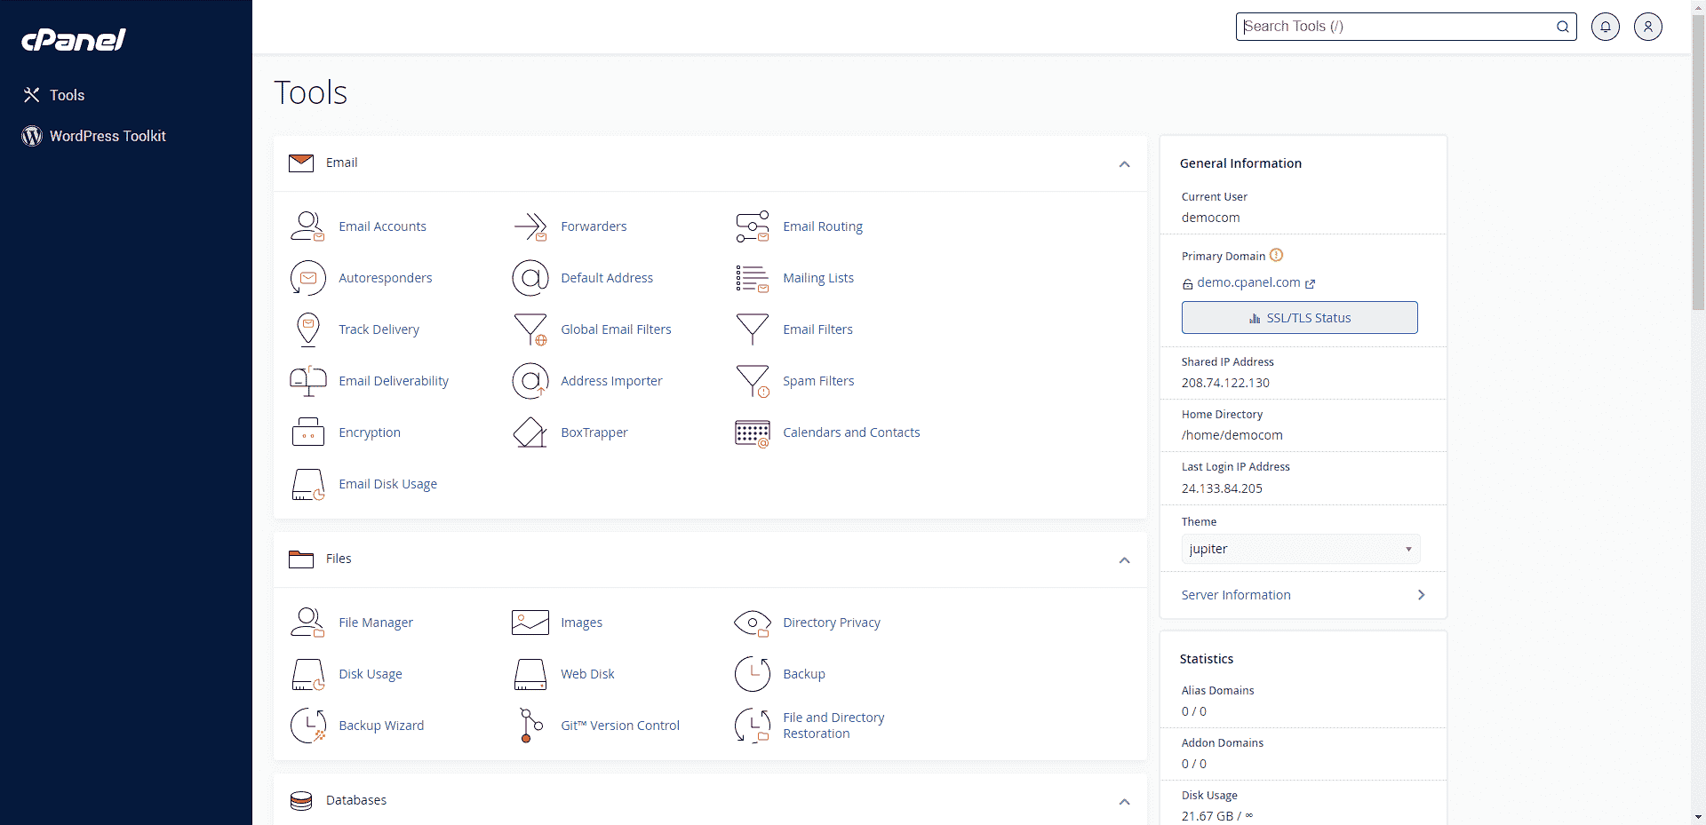This screenshot has height=825, width=1706.
Task: Collapse the Databases section
Action: pyautogui.click(x=1125, y=802)
